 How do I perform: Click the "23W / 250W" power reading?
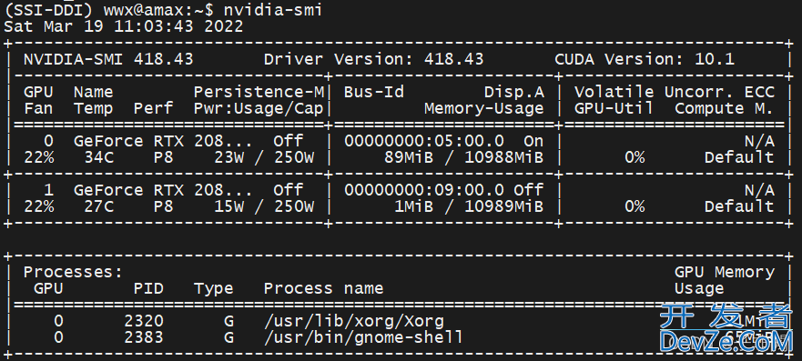[264, 157]
